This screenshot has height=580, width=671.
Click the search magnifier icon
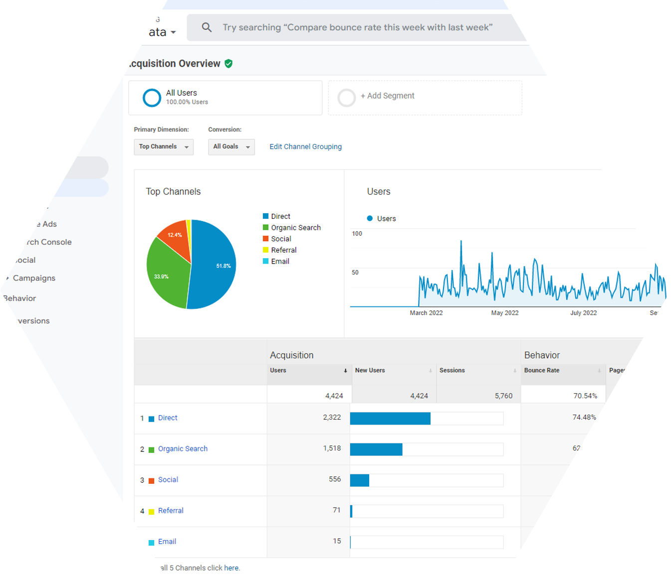[x=207, y=27]
